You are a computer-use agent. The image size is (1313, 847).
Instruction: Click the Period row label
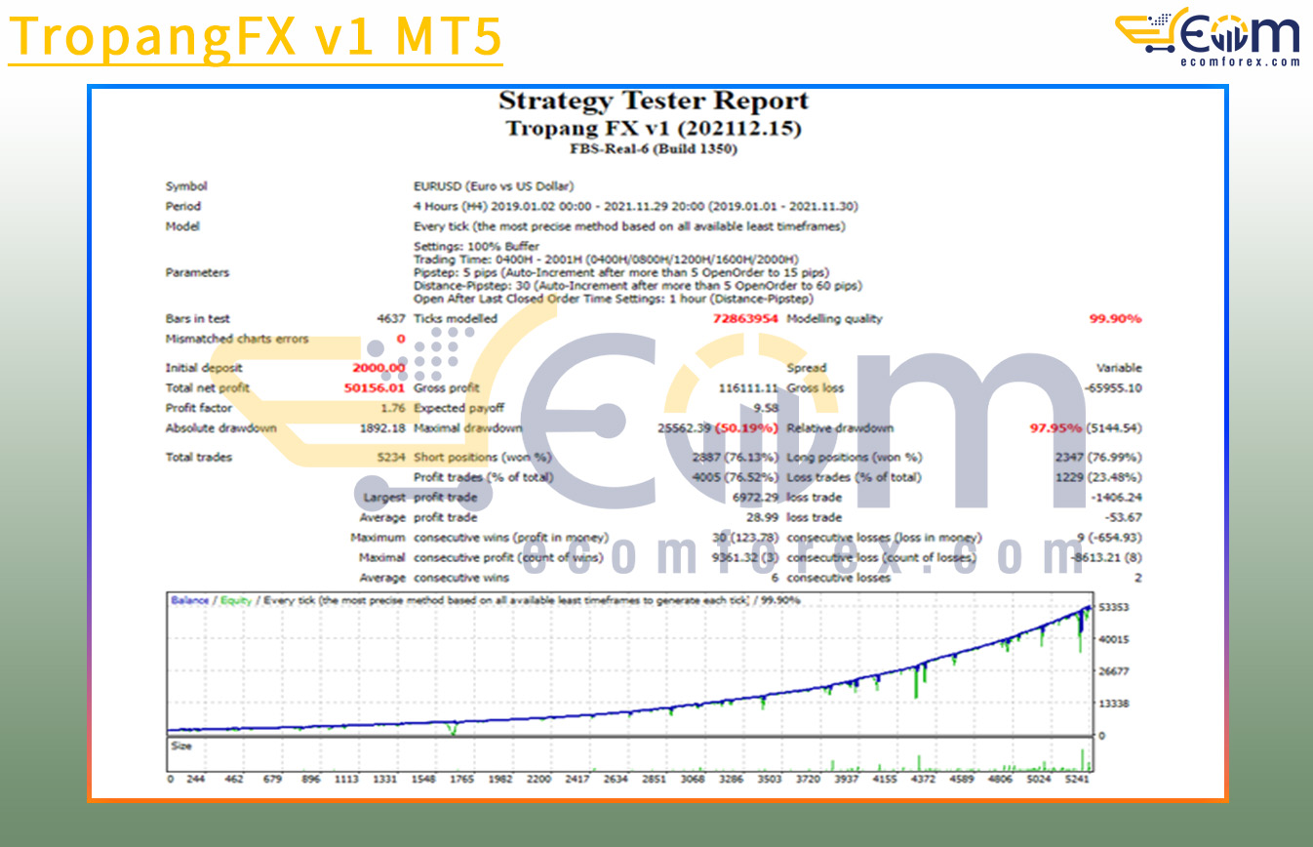[x=183, y=206]
